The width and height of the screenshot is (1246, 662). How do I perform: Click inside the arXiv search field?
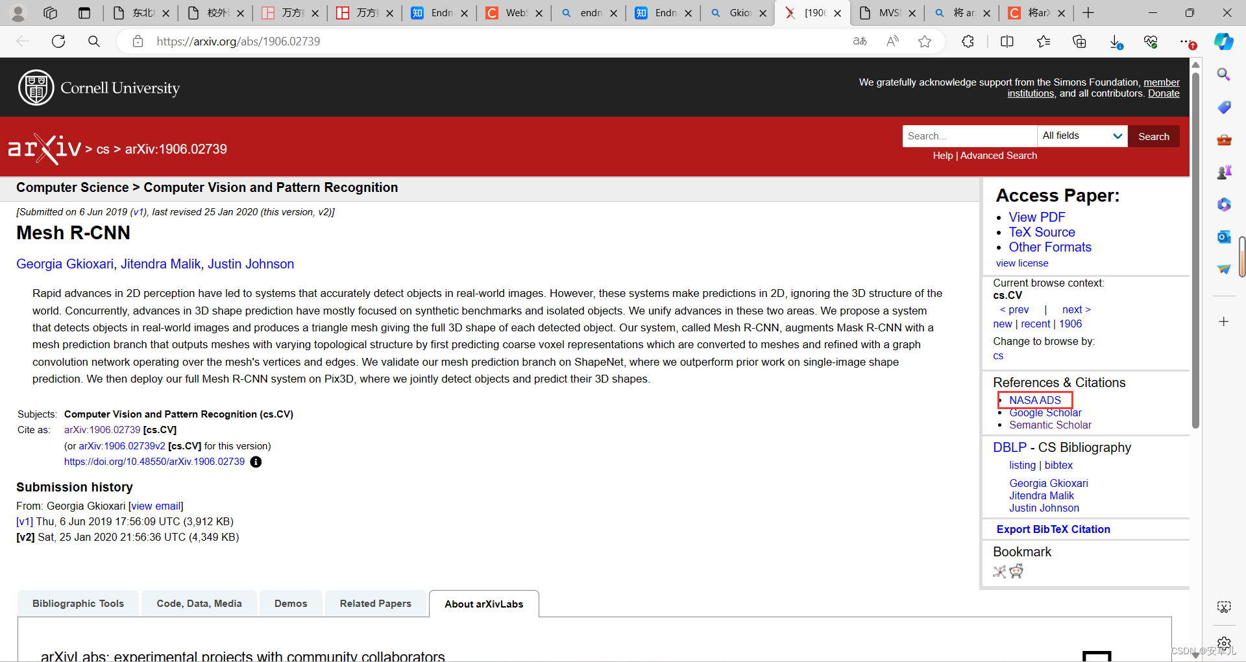tap(970, 136)
